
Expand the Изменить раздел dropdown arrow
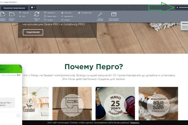point(14,20)
